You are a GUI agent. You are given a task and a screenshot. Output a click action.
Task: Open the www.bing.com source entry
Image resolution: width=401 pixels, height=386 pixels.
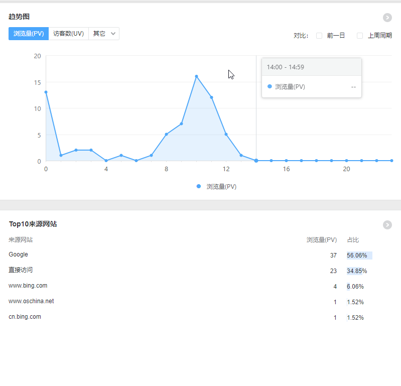[28, 286]
